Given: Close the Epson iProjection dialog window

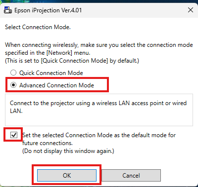Looking at the screenshot, I should [x=191, y=10].
